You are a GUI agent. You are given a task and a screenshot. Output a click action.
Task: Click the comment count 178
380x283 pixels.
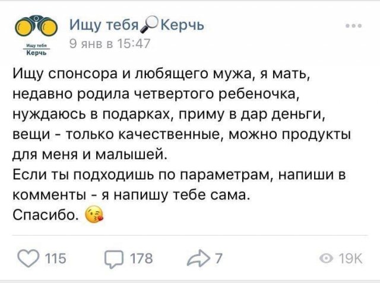(141, 259)
